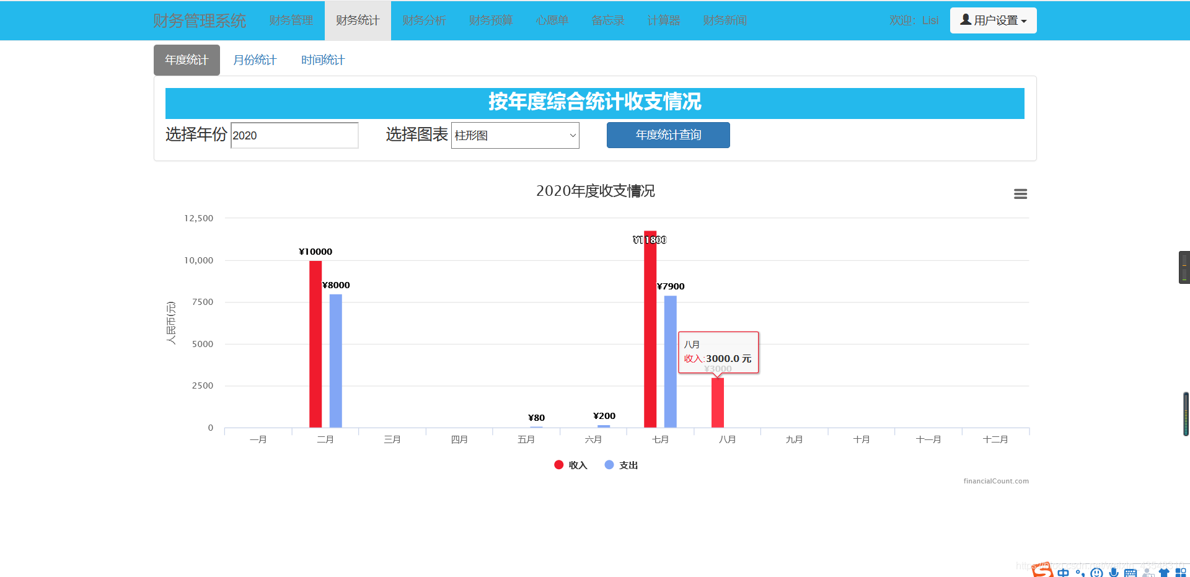Open the chart's hamburger export menu

(1020, 194)
